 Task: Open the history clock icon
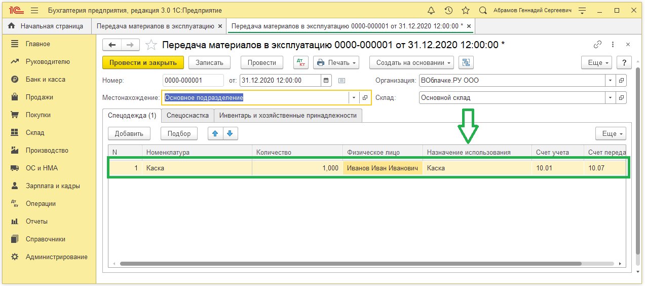448,10
